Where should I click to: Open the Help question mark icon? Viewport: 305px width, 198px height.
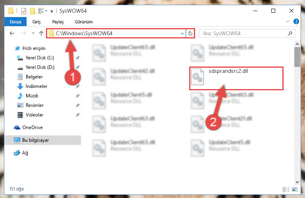(x=296, y=21)
